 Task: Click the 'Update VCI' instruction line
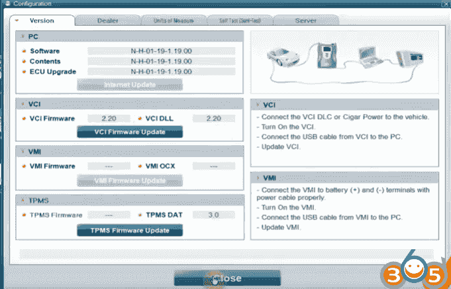pyautogui.click(x=278, y=146)
